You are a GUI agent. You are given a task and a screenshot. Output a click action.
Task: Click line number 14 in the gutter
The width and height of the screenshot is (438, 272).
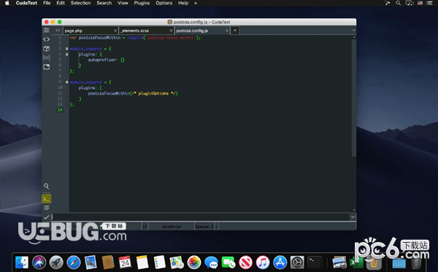click(60, 110)
